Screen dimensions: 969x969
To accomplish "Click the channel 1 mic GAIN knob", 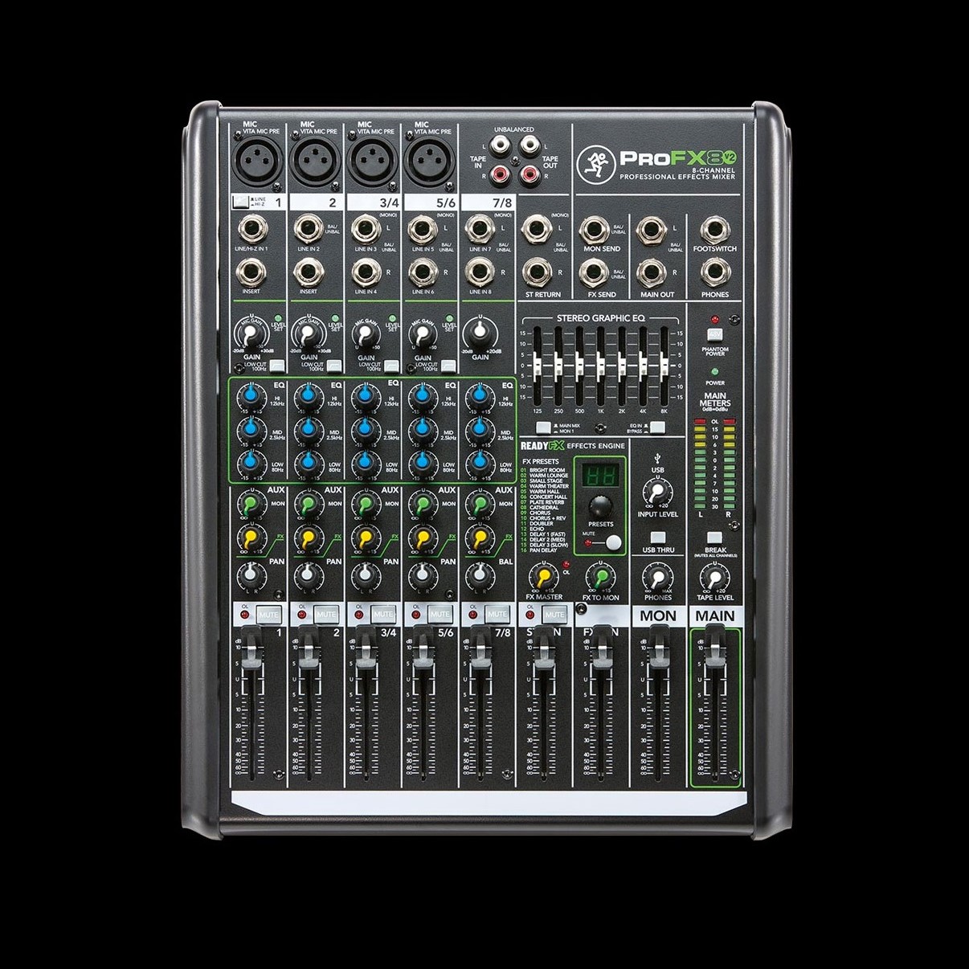I will 251,333.
